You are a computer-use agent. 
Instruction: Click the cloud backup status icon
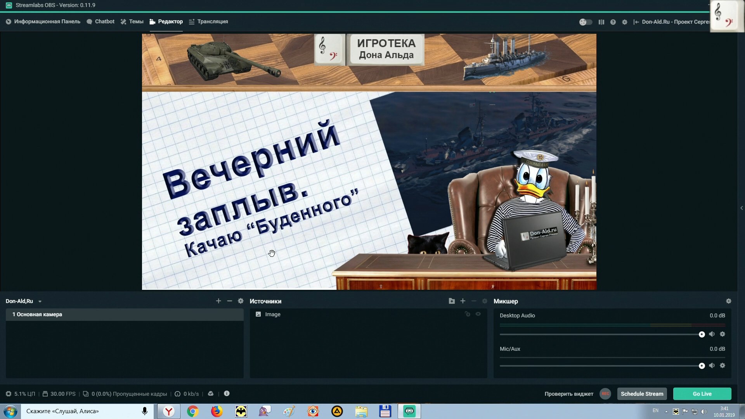tap(211, 393)
